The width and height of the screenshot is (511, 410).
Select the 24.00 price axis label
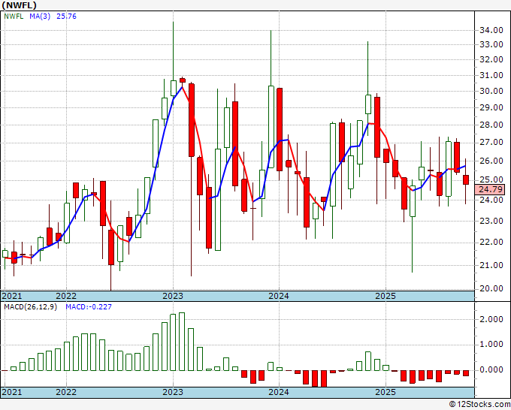(491, 200)
